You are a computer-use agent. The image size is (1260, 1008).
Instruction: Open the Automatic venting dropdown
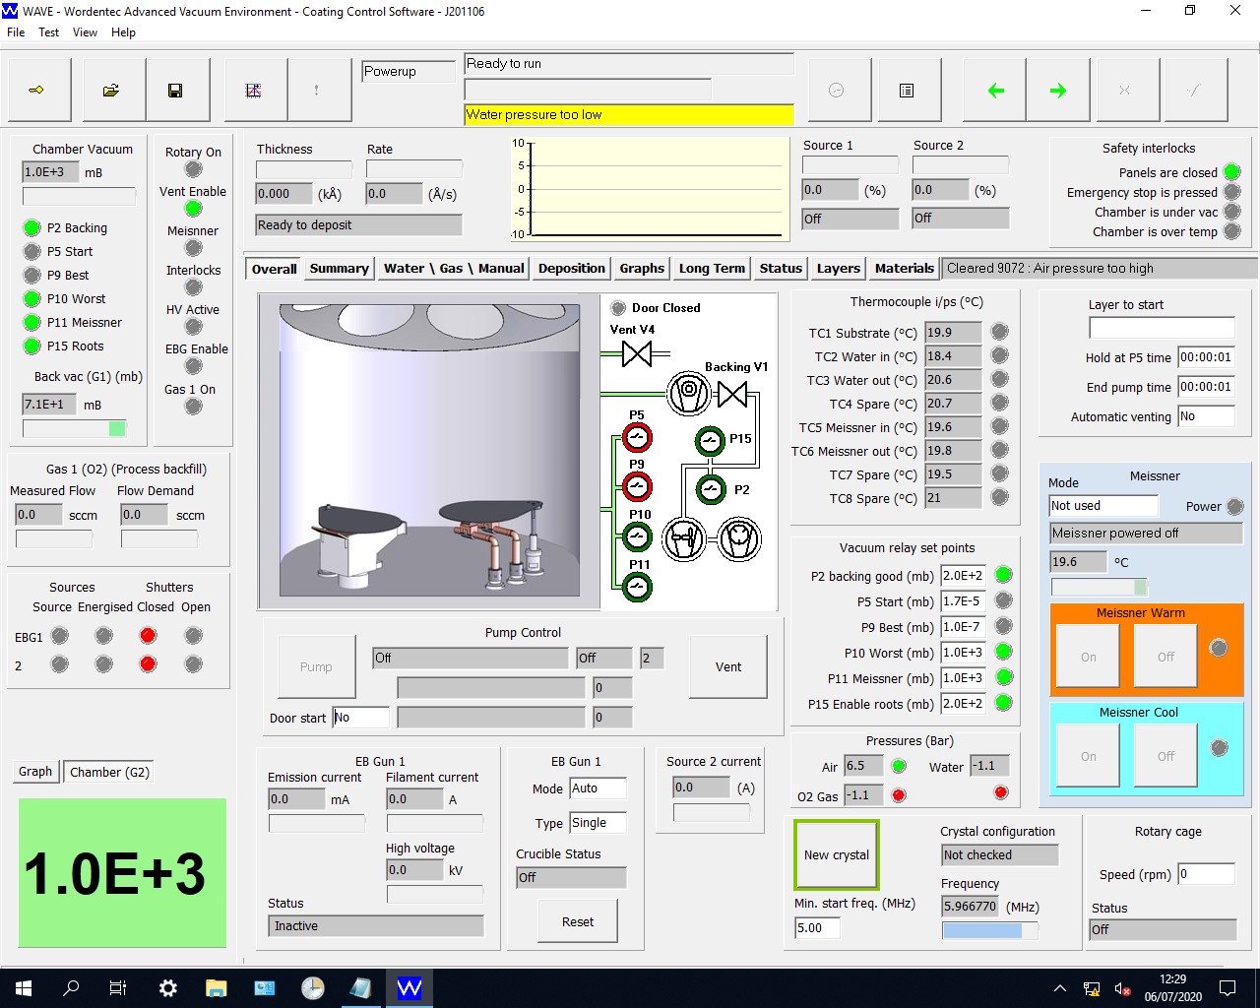(x=1205, y=416)
